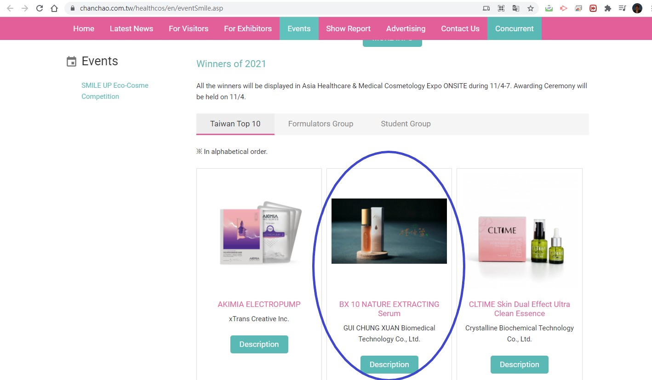Reload the page with the refresh icon
This screenshot has width=652, height=380.
coord(40,8)
